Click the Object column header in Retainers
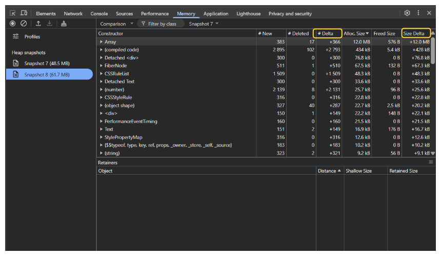This screenshot has width=441, height=256. point(206,170)
